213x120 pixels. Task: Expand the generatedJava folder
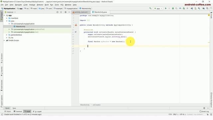click(x=7, y=35)
